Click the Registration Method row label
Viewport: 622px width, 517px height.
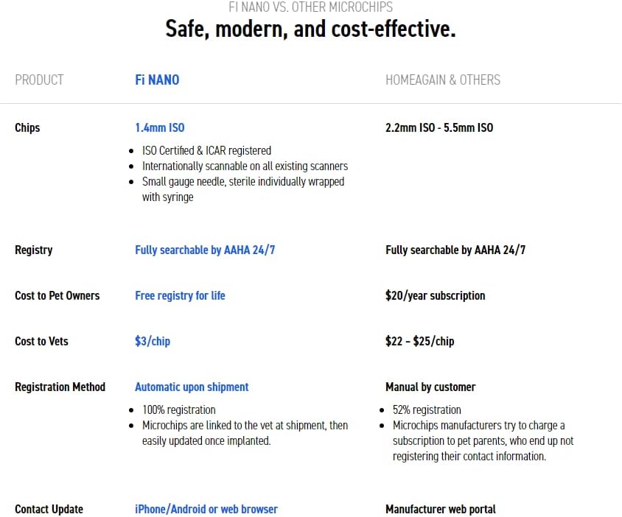(x=60, y=387)
